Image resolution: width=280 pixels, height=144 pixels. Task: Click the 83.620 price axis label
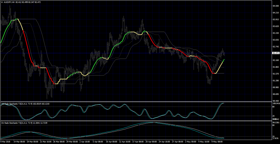click(x=276, y=26)
